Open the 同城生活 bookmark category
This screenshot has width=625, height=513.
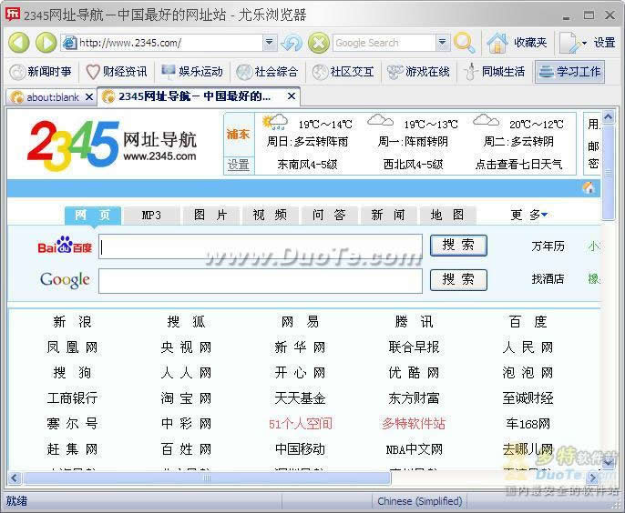494,72
